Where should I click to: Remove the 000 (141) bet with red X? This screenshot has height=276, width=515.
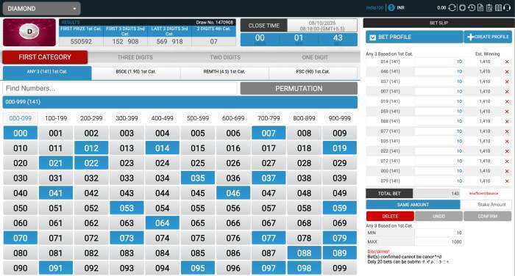click(x=507, y=171)
